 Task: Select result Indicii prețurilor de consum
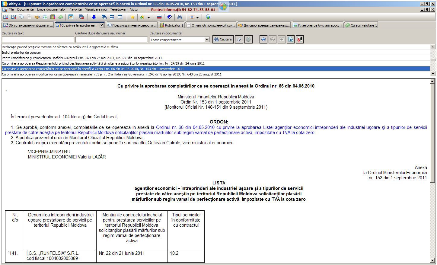pos(216,53)
